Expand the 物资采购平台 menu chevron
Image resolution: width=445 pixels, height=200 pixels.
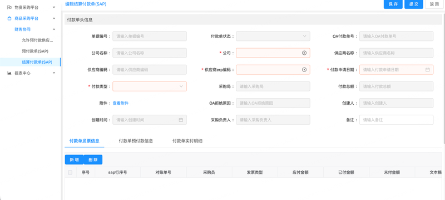[54, 7]
